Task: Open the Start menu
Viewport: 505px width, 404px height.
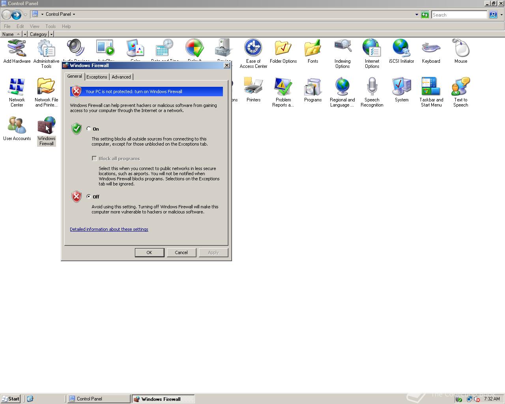Action: pyautogui.click(x=11, y=399)
